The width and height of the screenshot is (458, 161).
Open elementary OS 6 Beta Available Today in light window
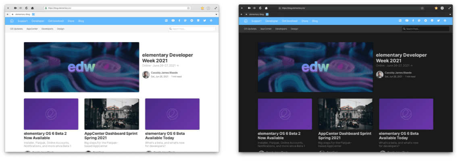[x=165, y=135]
